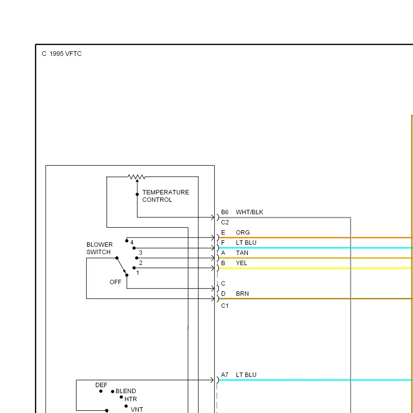
Task: Click blower switch position number '1'
Action: tap(138, 273)
